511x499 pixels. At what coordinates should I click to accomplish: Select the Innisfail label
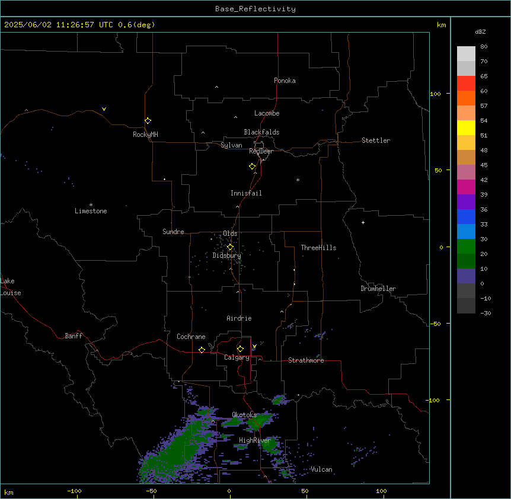click(x=246, y=193)
